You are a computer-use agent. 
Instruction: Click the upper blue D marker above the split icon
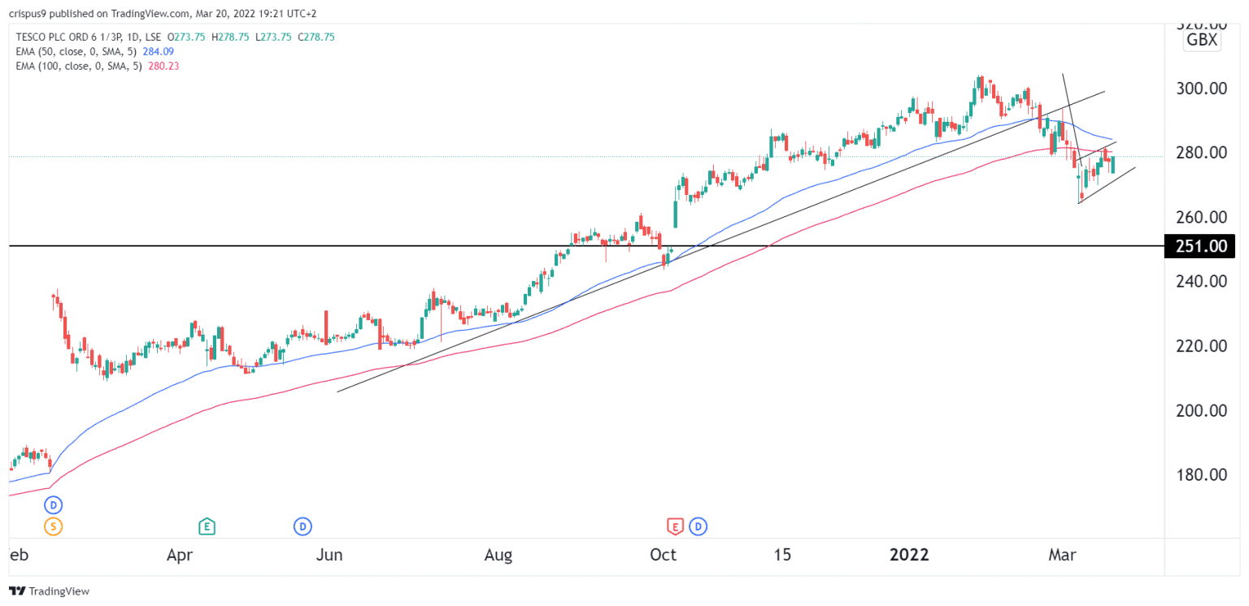(x=53, y=504)
